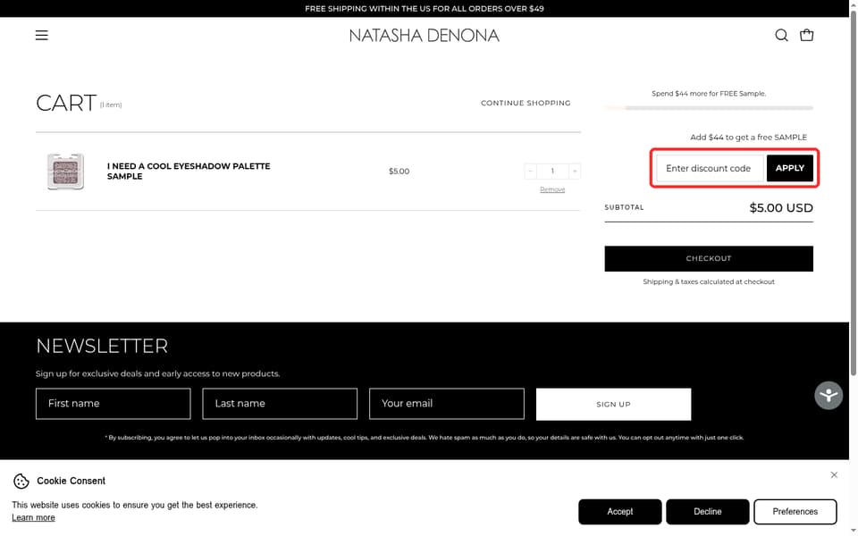Click the Natasha Denona logo

424,36
